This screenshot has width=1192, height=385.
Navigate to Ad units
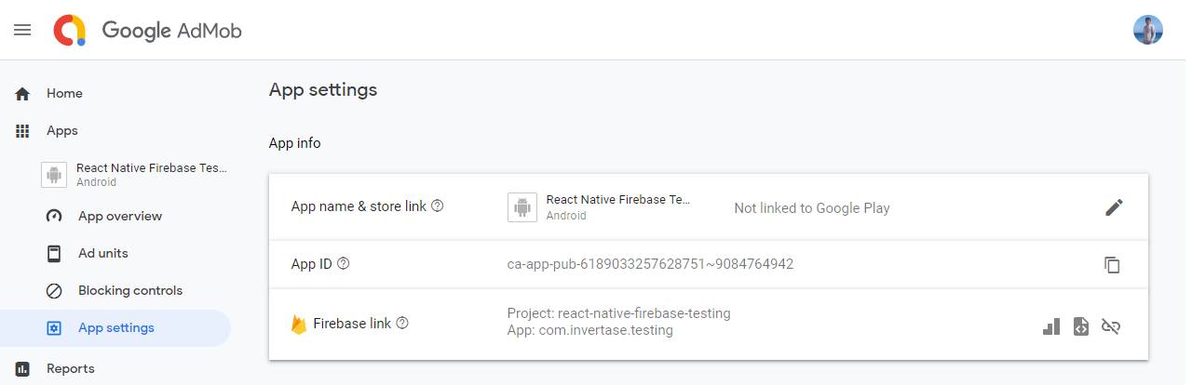coord(102,253)
